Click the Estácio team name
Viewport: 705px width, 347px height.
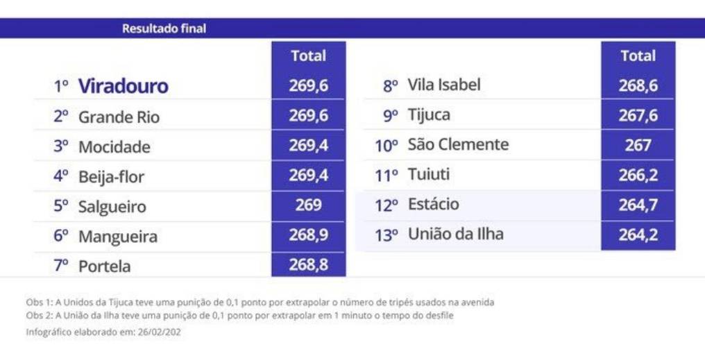(433, 205)
